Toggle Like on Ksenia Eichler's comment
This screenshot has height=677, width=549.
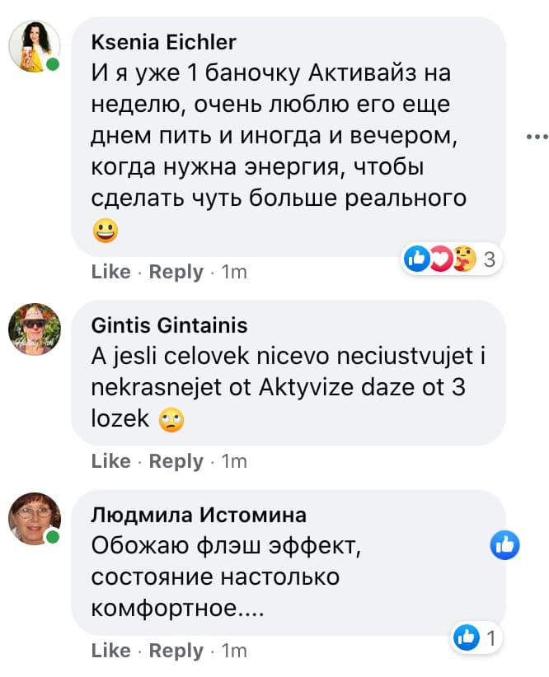coord(111,272)
